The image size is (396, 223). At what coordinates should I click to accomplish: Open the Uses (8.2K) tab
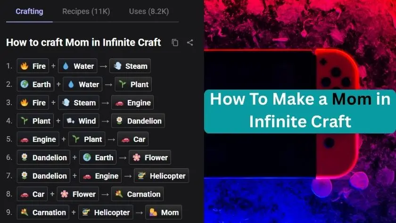149,11
